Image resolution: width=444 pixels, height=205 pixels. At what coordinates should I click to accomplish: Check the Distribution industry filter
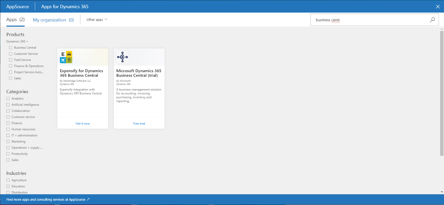(8, 192)
